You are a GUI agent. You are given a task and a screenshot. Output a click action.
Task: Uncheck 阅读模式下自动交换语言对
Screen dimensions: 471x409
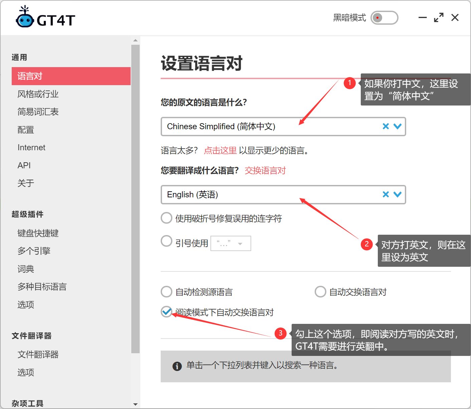click(166, 312)
